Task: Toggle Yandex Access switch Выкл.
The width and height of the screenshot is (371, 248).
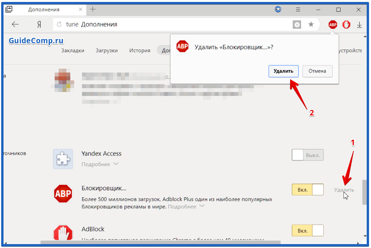Action: click(x=308, y=155)
